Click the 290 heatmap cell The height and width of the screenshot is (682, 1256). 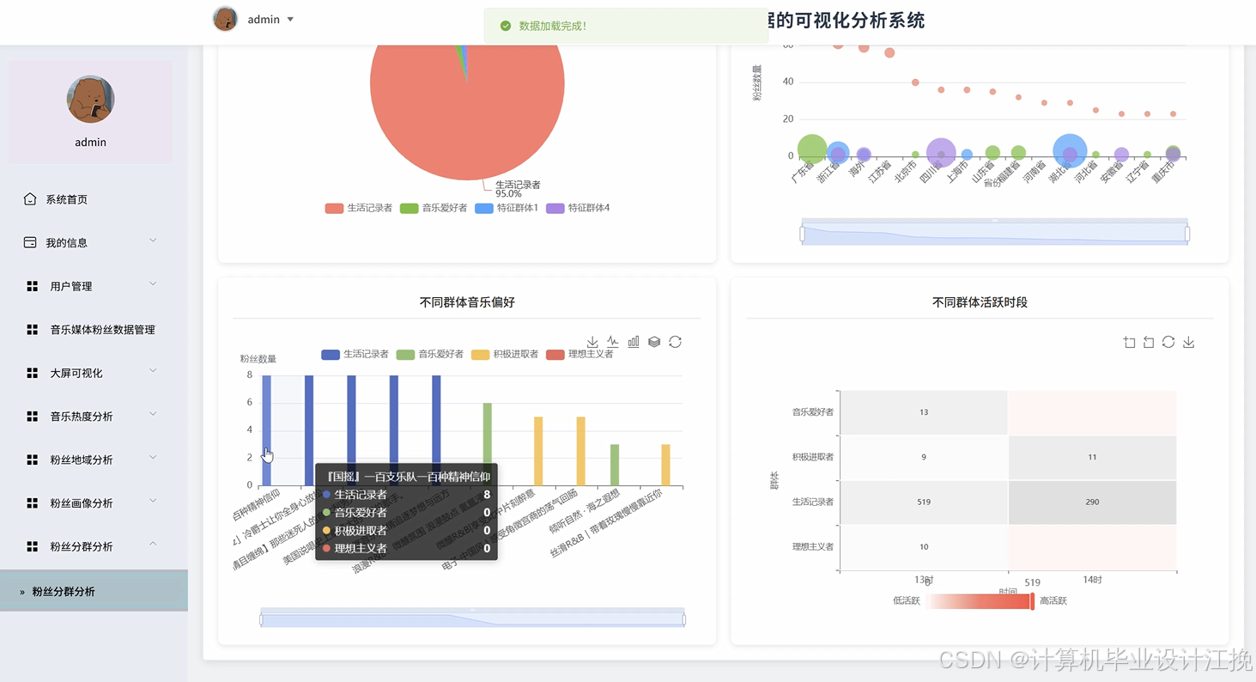point(1092,502)
